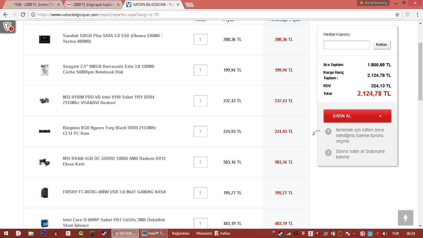This screenshot has width=423, height=238.
Task: Open Logitech Gaming tray icon
Action: click(296, 233)
